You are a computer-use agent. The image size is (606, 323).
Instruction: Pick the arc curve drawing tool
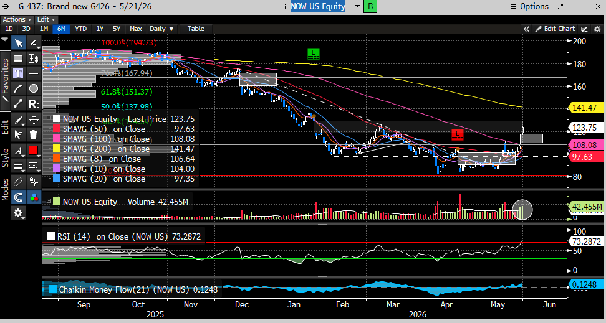18,88
